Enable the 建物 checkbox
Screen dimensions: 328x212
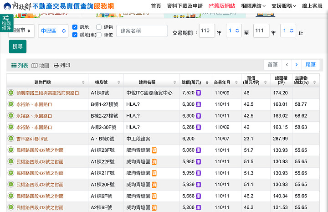click(99, 27)
